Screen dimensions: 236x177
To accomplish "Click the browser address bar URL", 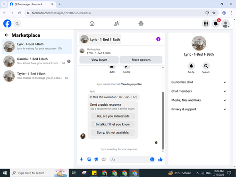I will pyautogui.click(x=61, y=13).
